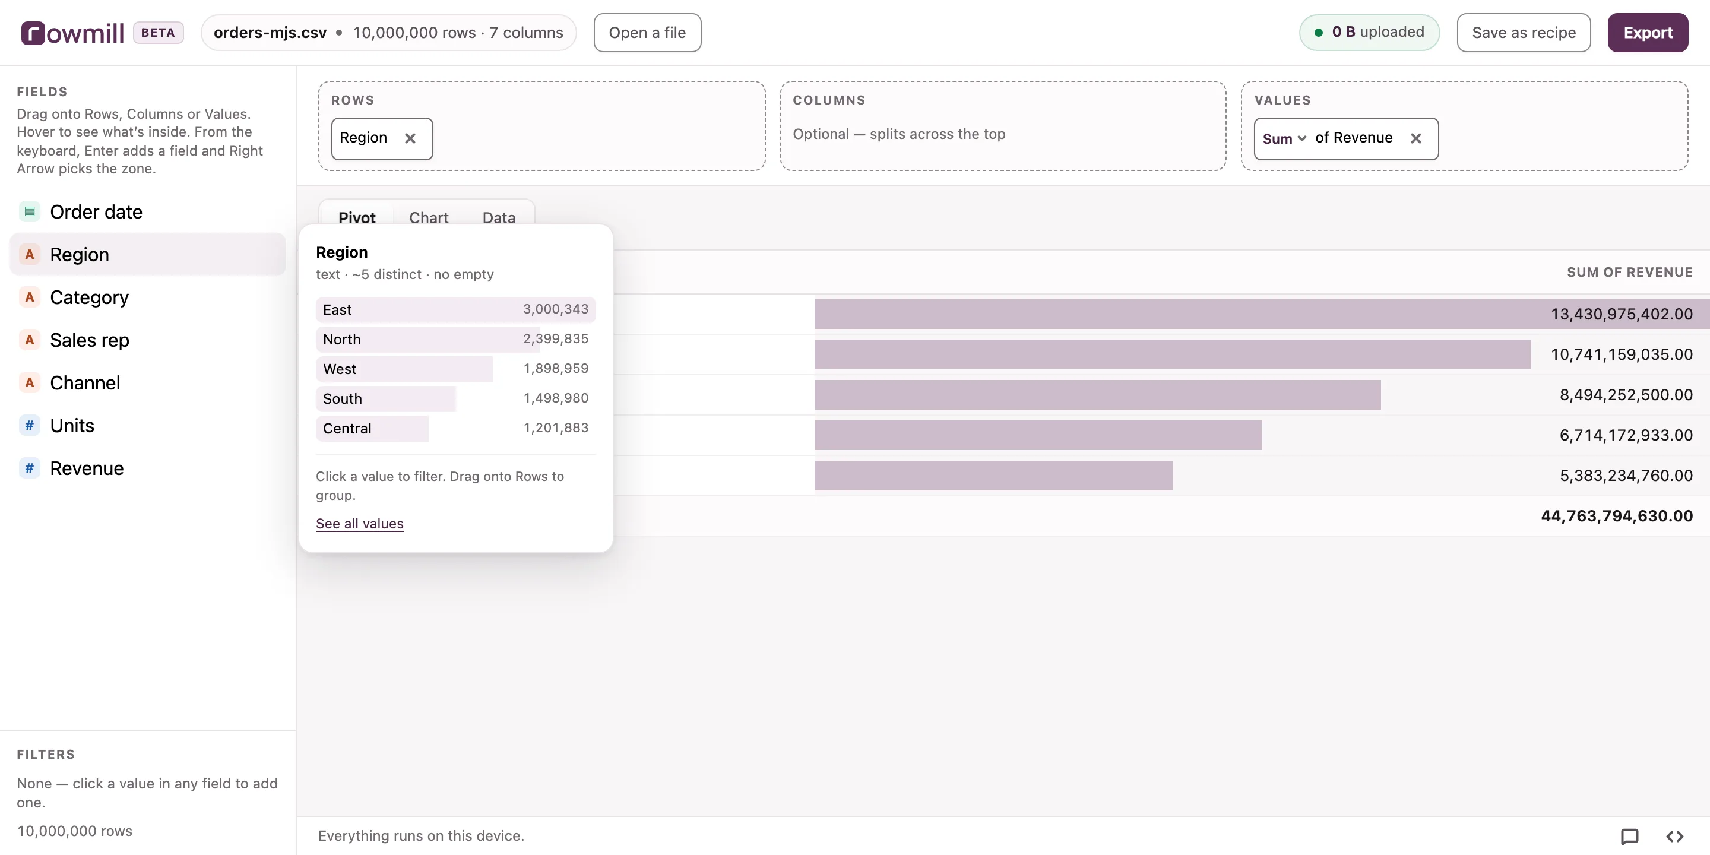Select the Category field
1710x855 pixels.
point(148,297)
